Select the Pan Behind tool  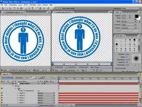pyautogui.click(x=21, y=8)
